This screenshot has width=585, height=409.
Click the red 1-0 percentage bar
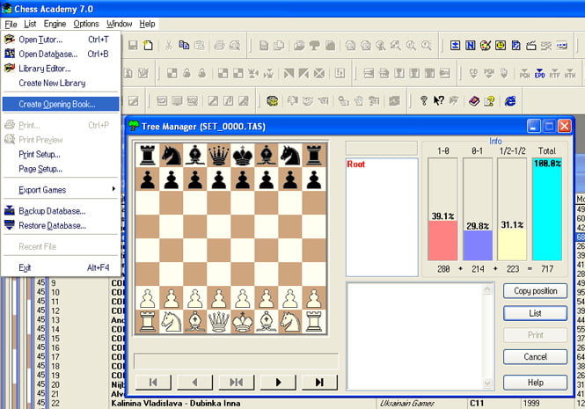coord(442,240)
